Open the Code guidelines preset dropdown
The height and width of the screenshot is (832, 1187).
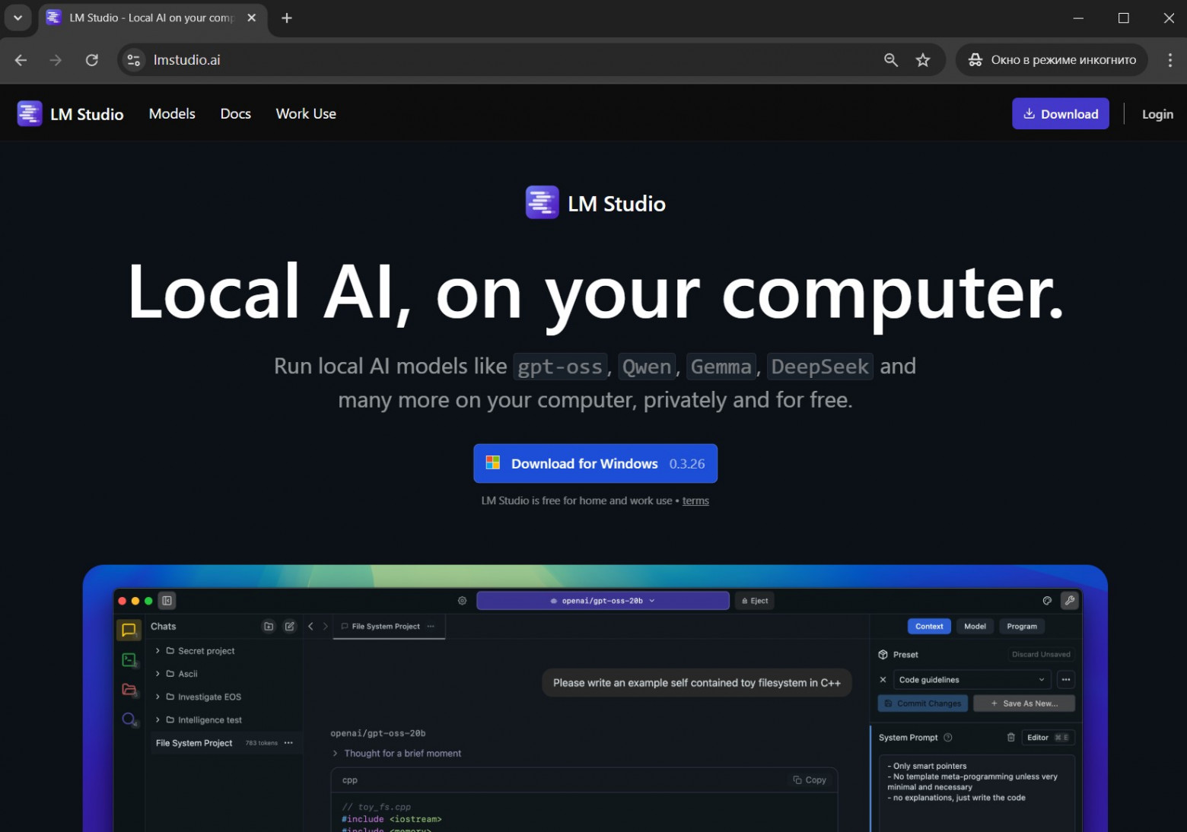[972, 680]
